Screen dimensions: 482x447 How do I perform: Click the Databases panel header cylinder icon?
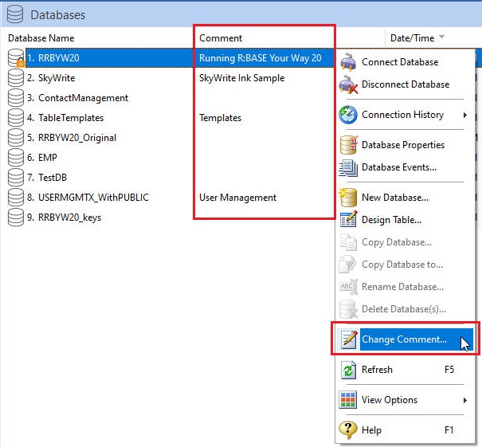(15, 14)
